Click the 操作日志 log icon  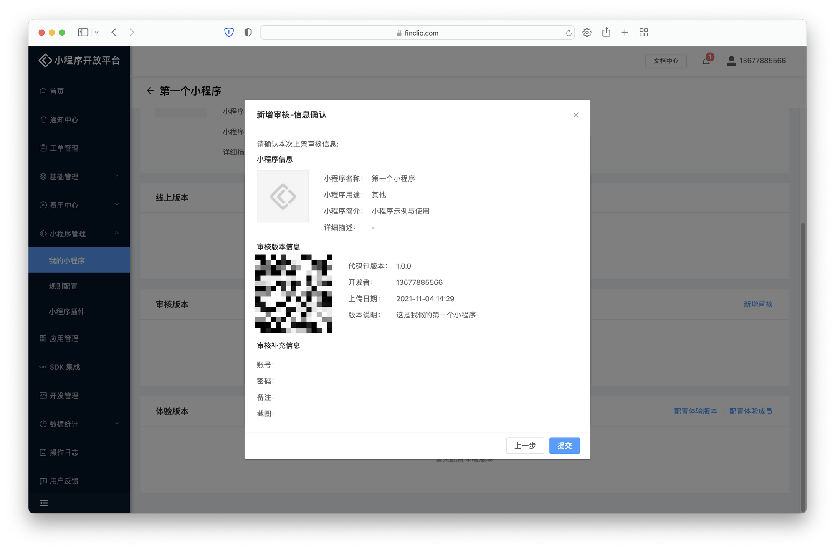(43, 452)
